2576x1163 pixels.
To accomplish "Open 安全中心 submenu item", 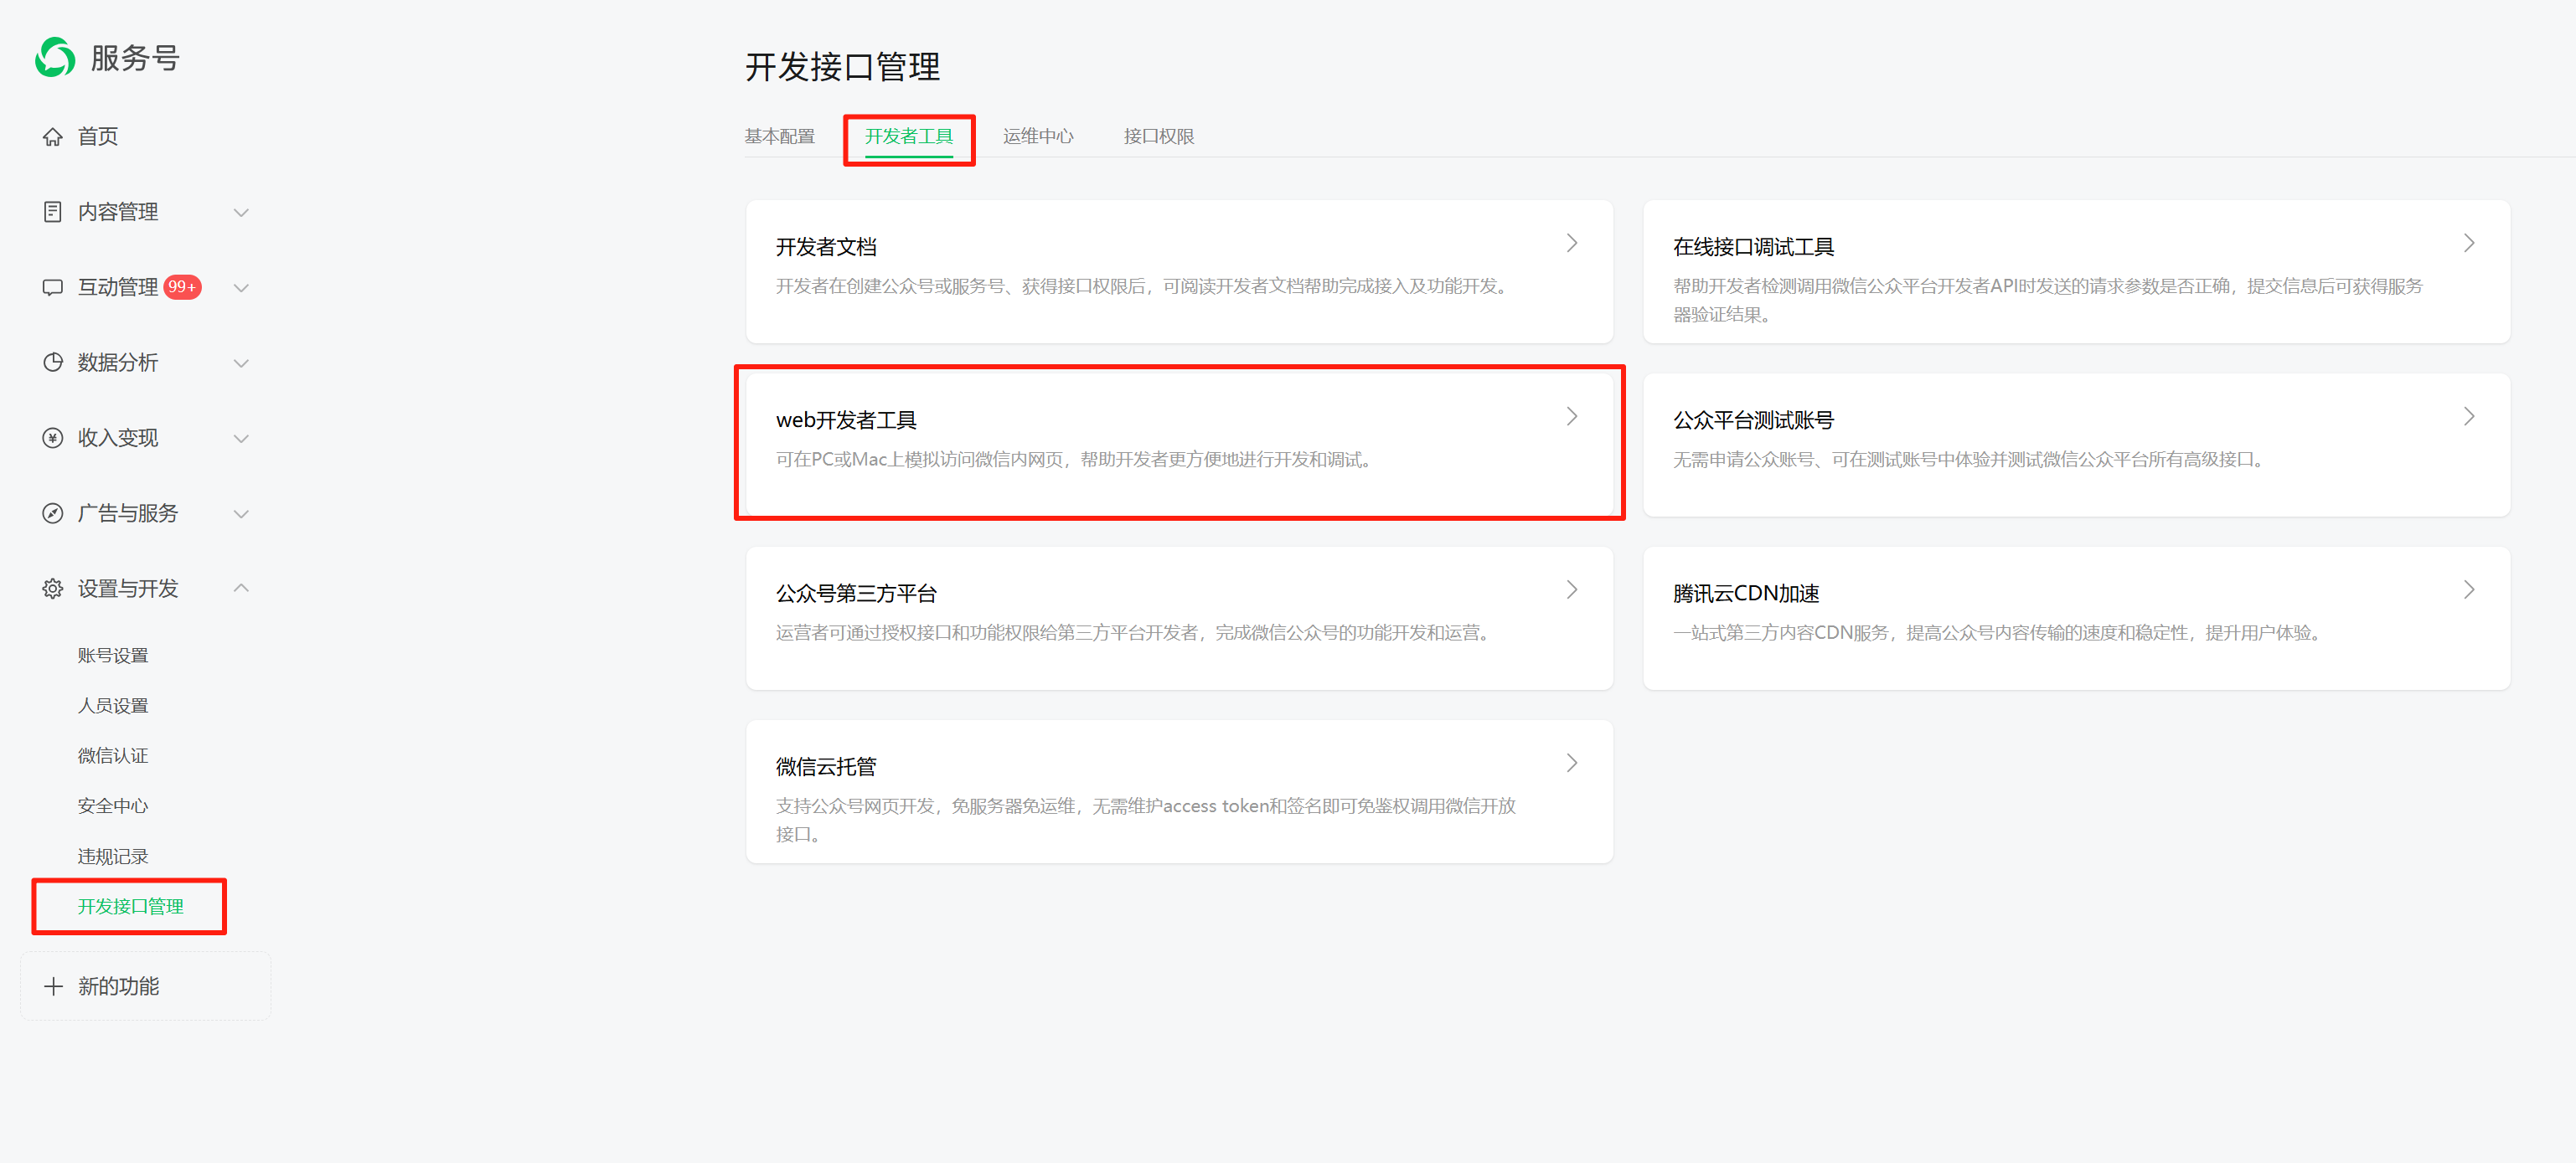I will (x=113, y=805).
